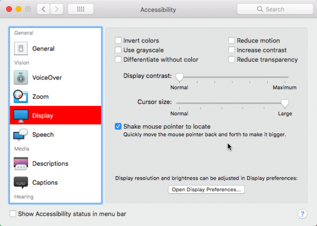
Task: Click the Display monitor icon
Action: click(21, 115)
